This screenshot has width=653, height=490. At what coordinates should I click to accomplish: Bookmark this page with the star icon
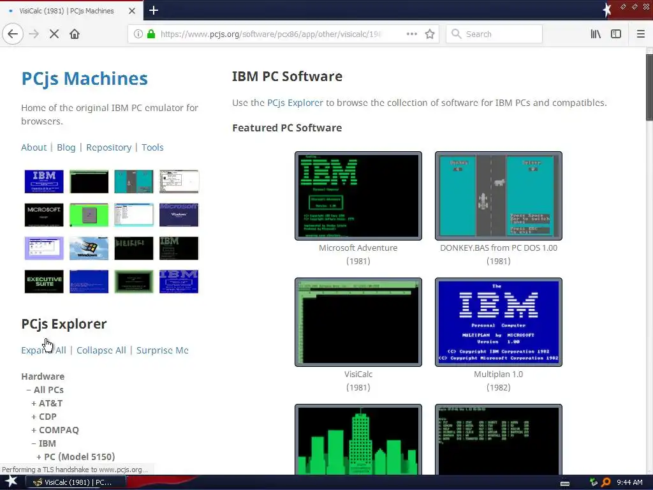[x=430, y=34]
